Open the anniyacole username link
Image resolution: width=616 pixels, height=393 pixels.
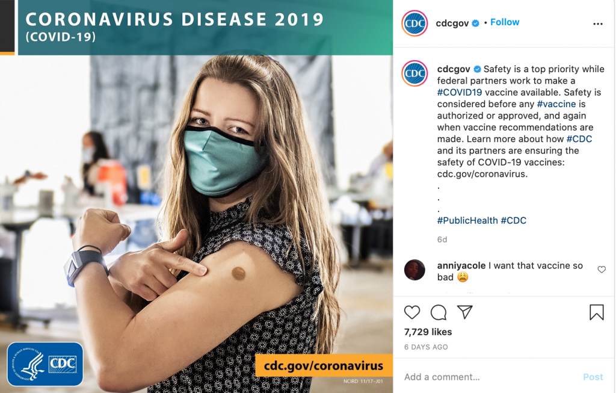tap(461, 265)
